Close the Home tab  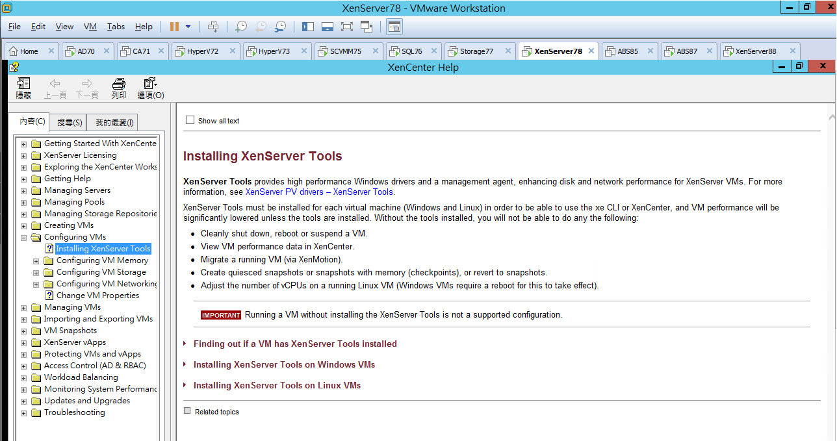[51, 51]
